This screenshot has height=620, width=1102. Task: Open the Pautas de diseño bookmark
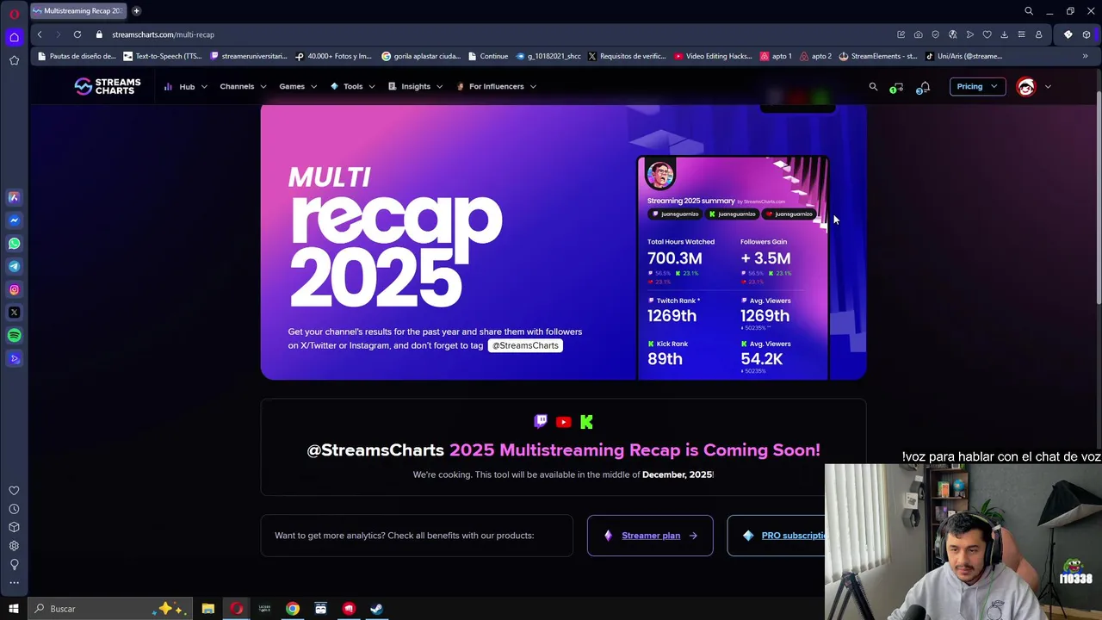[x=77, y=56]
